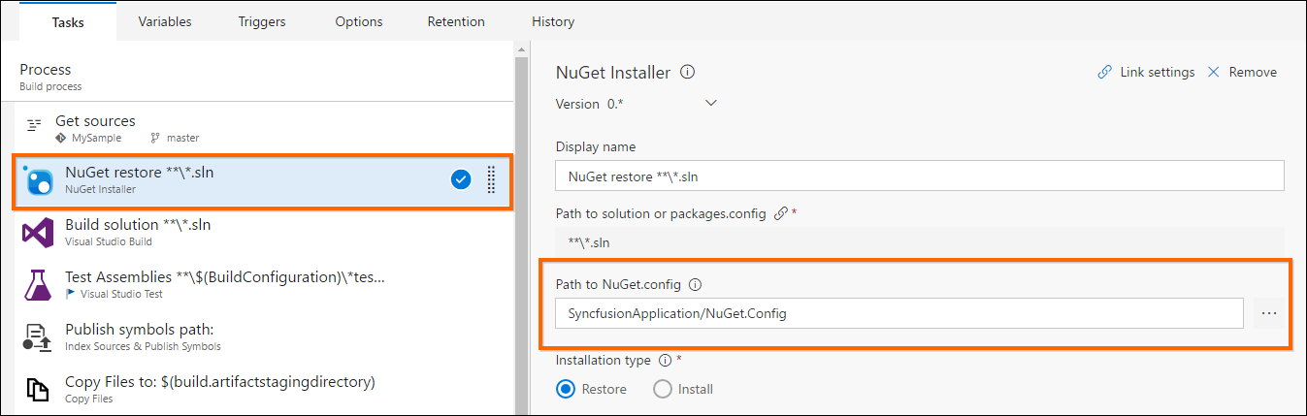Screen dimensions: 1307x416
Task: Click the Display name input field
Action: click(919, 176)
